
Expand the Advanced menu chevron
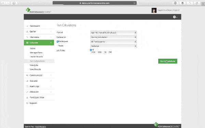click(x=51, y=92)
